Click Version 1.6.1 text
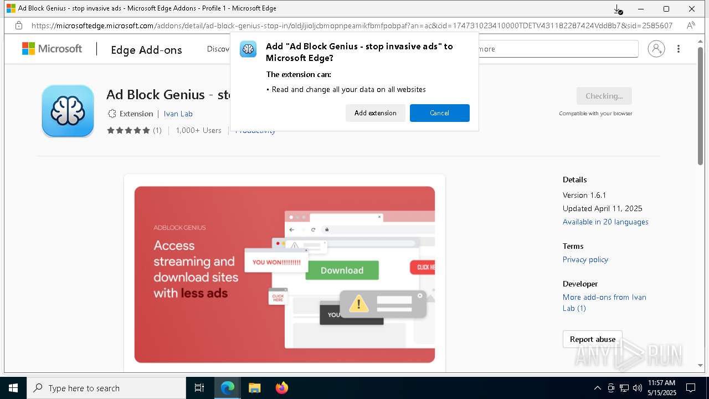Screen dimensions: 709x399 click(x=584, y=195)
